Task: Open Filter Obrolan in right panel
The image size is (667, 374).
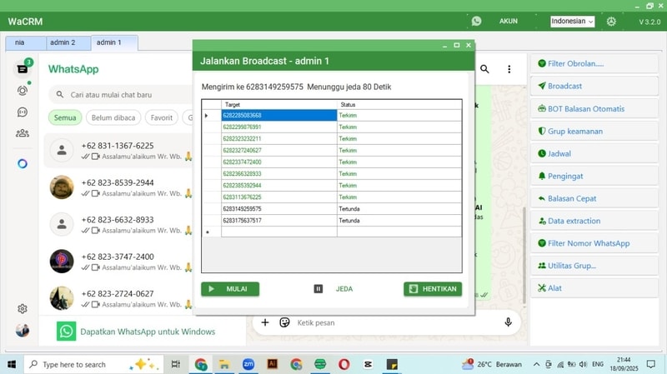Action: click(594, 64)
